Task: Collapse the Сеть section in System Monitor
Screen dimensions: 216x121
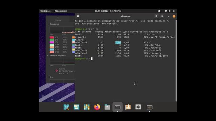Action: pyautogui.click(x=48, y=77)
